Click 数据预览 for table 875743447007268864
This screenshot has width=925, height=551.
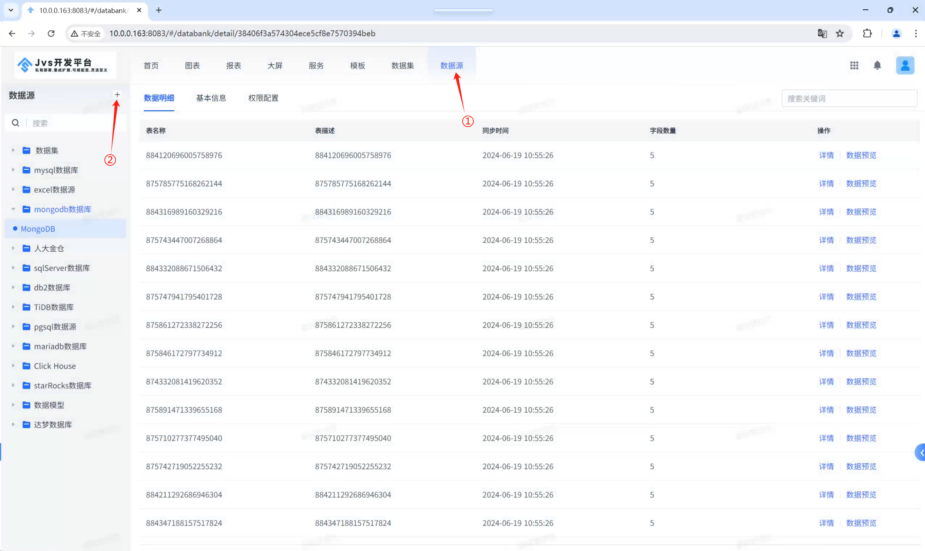861,240
